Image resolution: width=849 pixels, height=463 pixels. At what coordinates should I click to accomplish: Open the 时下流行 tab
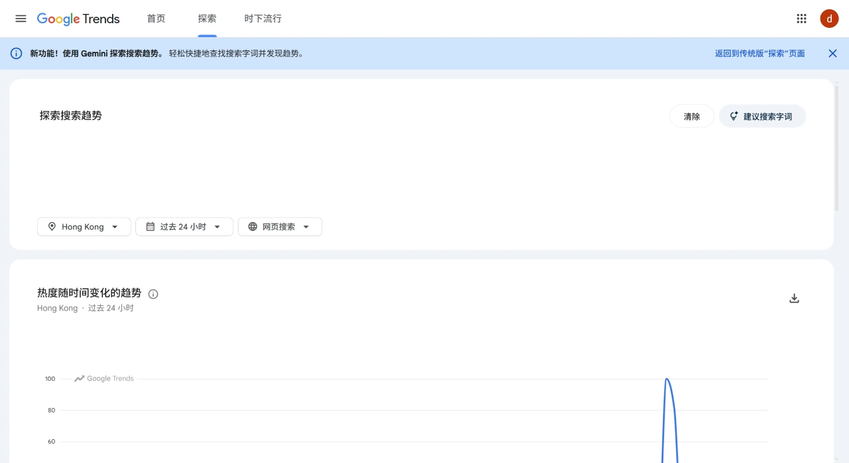pyautogui.click(x=263, y=19)
